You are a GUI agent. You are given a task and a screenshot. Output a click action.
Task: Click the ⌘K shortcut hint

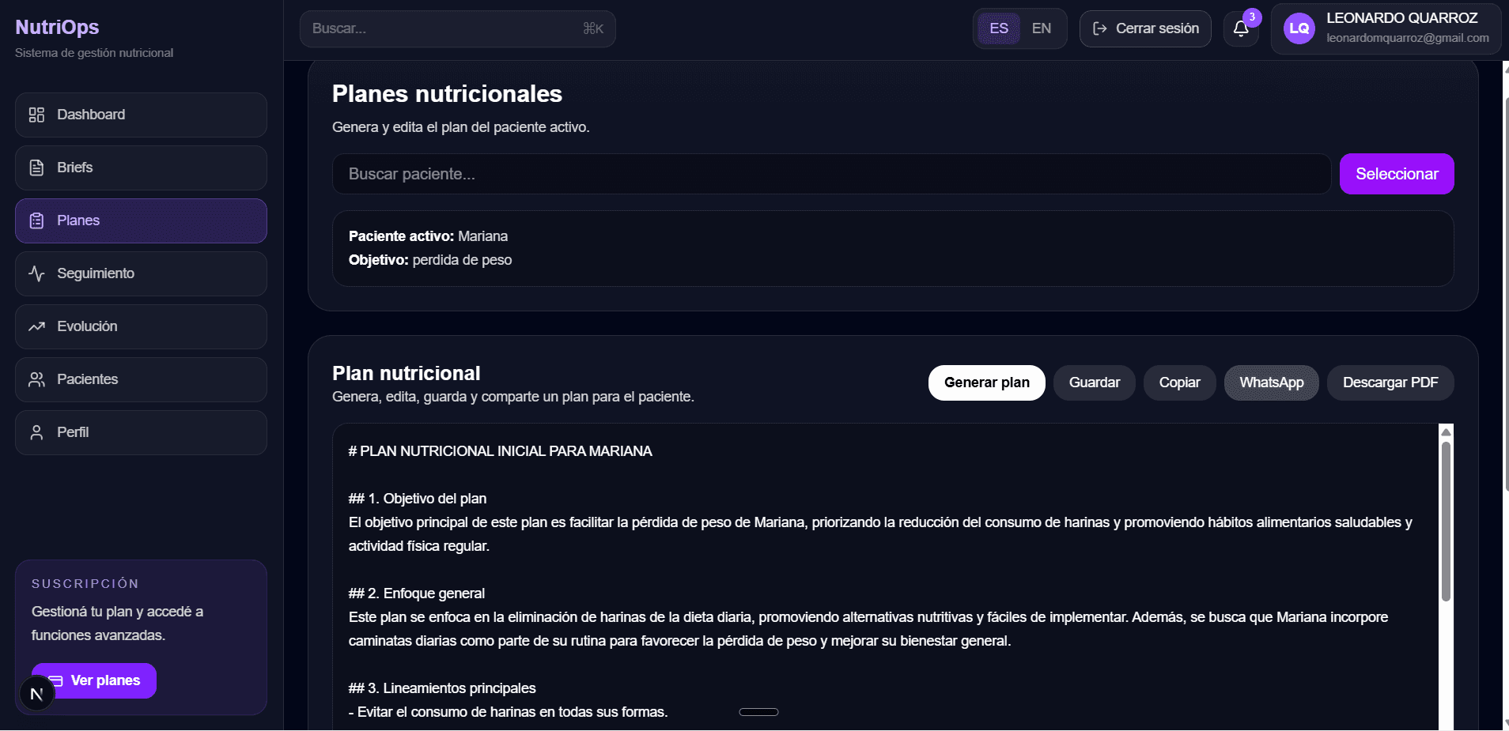point(593,28)
